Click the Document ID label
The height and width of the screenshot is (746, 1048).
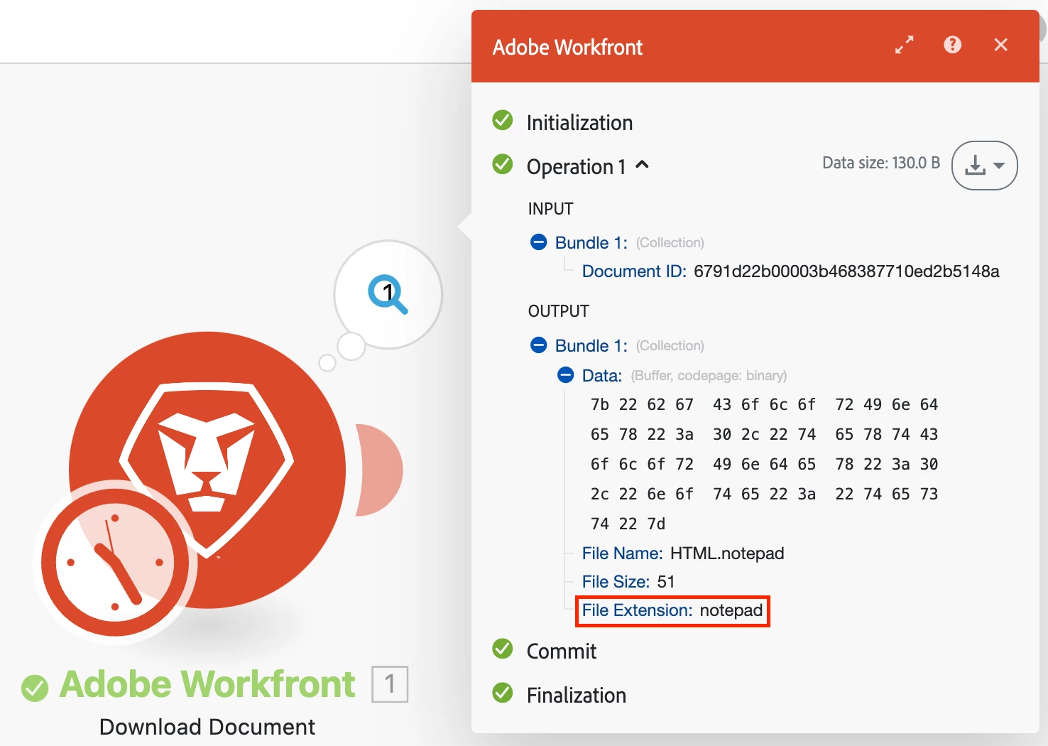(634, 271)
